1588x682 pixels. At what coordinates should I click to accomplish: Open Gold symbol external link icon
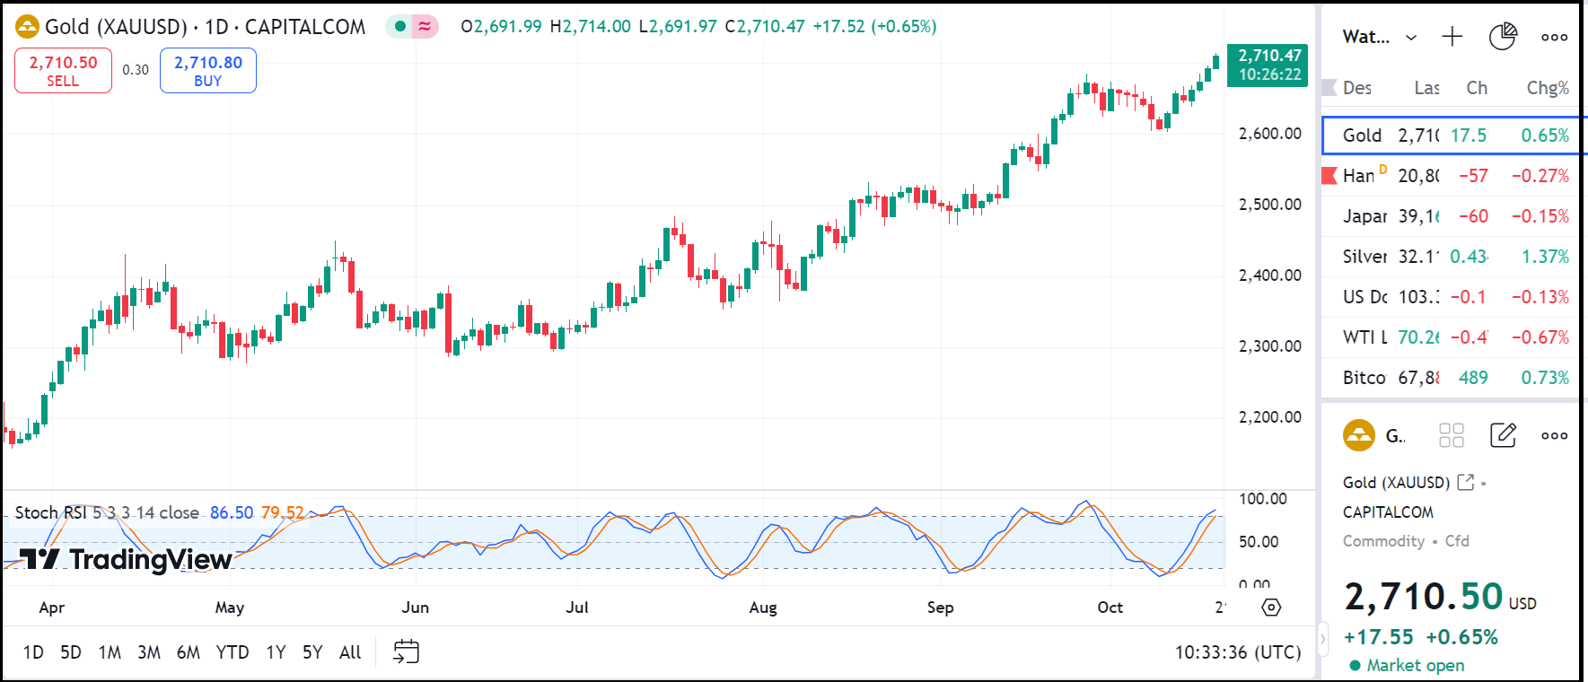click(x=1466, y=482)
